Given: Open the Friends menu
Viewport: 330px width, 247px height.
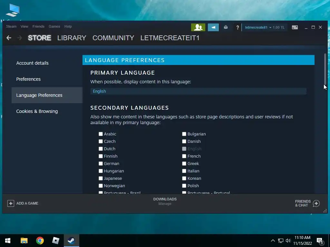Looking at the screenshot, I should coord(38,26).
